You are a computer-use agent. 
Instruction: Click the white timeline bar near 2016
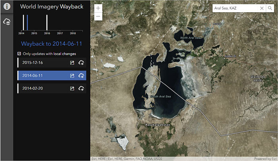47,23
